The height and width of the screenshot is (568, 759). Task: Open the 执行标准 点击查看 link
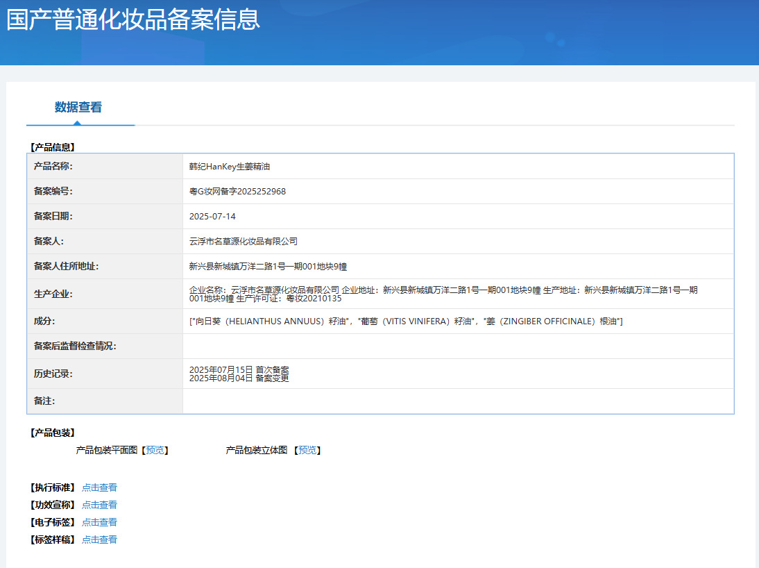tap(99, 487)
